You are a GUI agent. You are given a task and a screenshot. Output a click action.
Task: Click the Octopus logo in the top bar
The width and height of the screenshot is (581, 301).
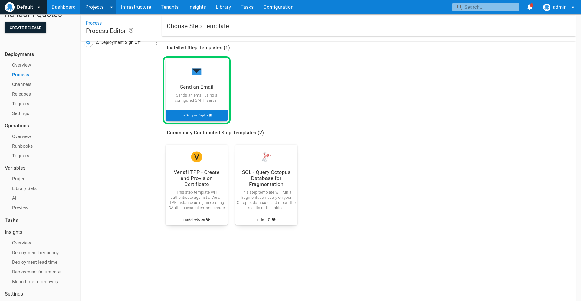coord(10,7)
